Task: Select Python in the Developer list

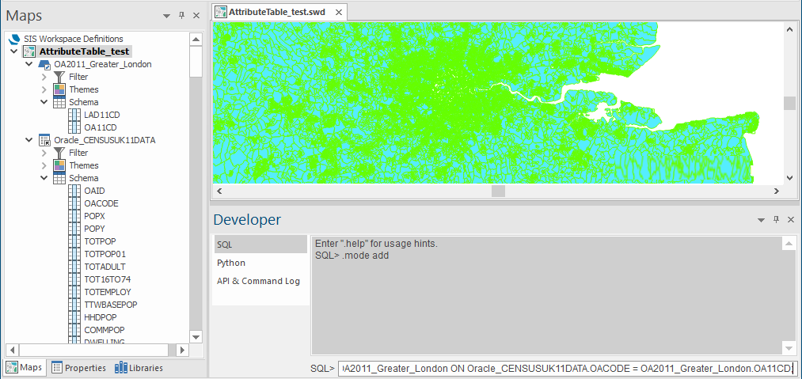Action: (260, 263)
